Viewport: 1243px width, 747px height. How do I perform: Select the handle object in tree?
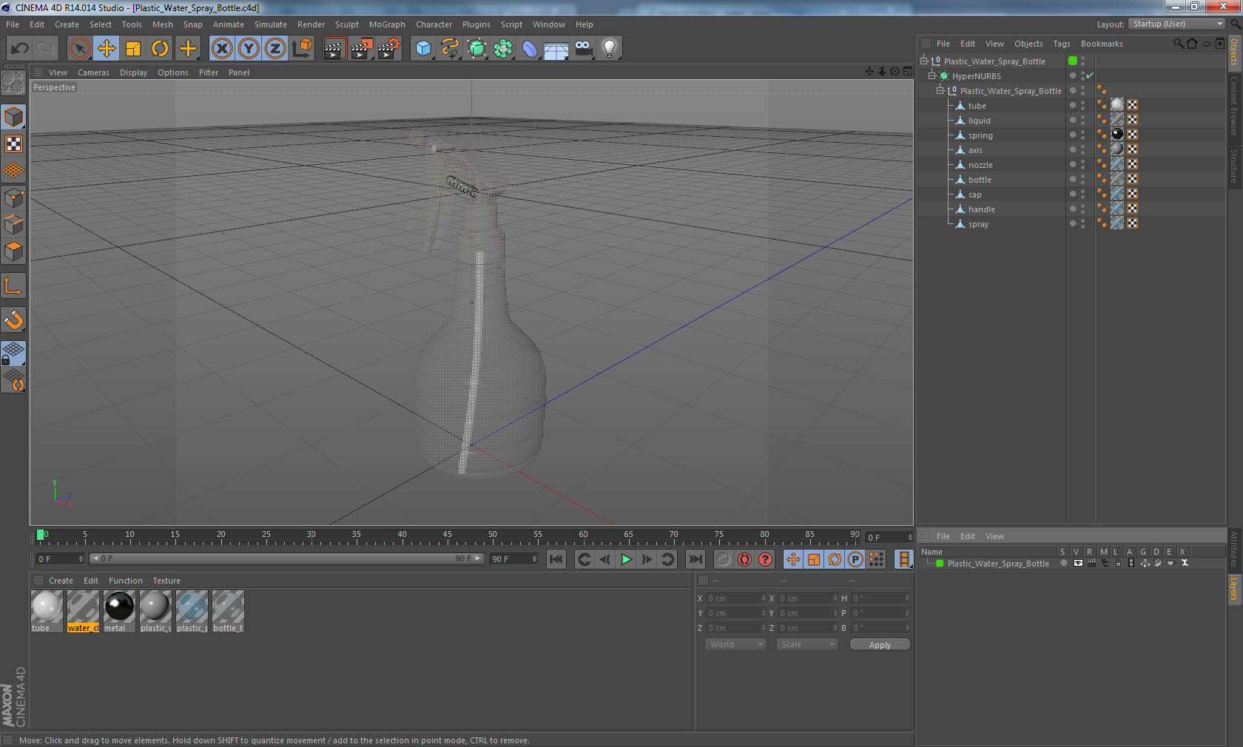click(981, 209)
